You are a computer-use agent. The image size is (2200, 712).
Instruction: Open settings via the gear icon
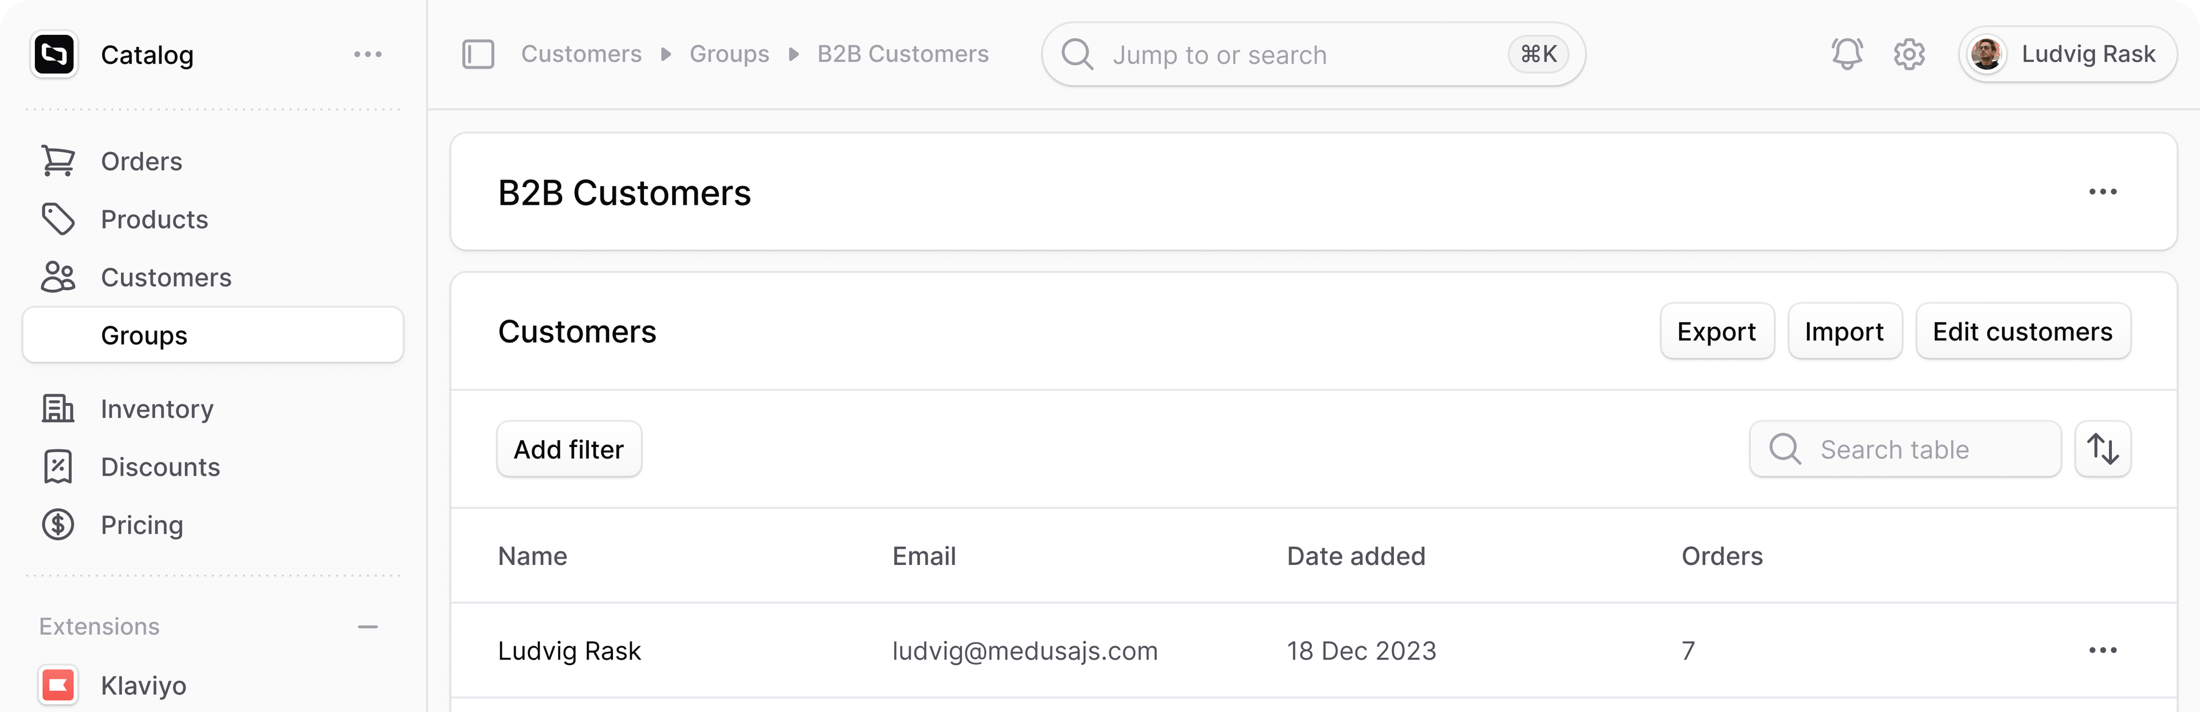click(x=1909, y=54)
